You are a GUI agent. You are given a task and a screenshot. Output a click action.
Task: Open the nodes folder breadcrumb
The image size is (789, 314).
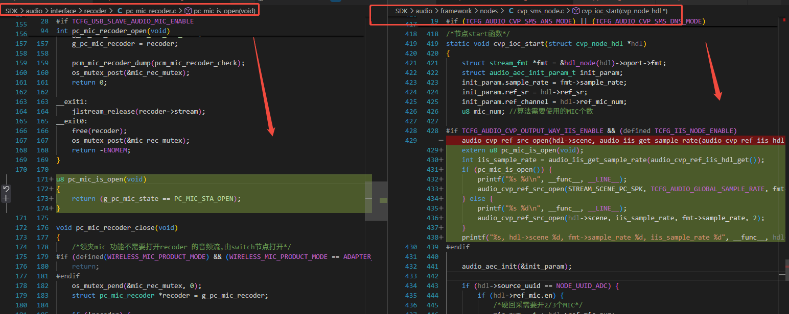[489, 10]
